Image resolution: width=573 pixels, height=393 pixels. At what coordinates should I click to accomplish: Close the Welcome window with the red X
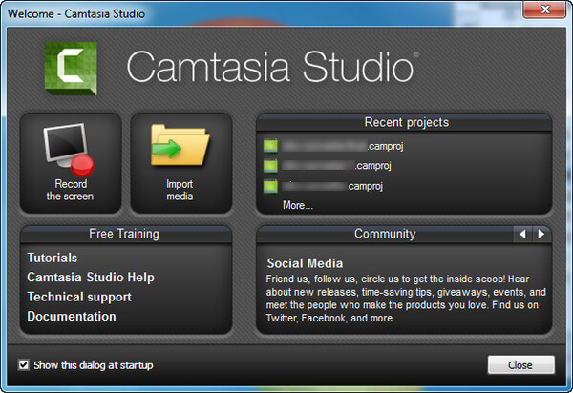point(544,10)
